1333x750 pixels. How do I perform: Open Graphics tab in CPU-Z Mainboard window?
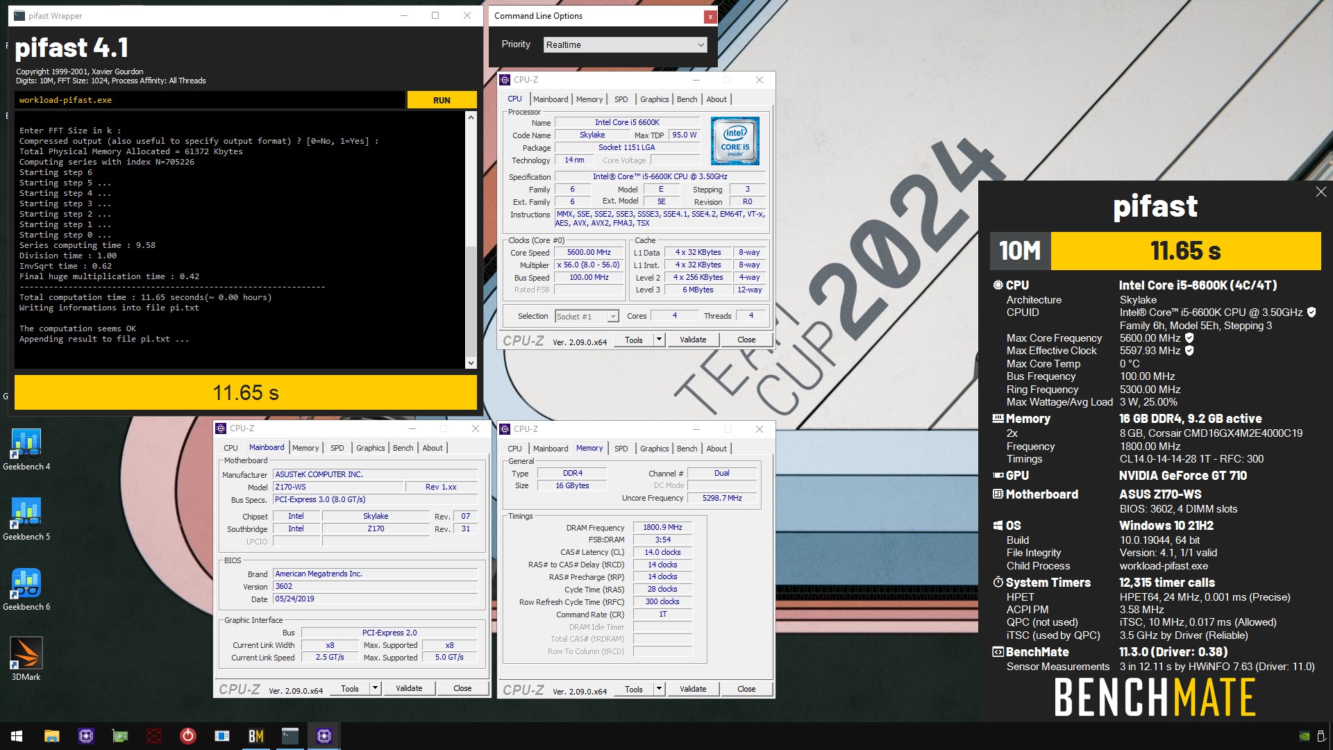(370, 448)
